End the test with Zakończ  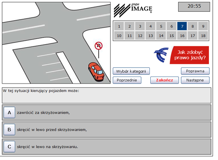click(x=164, y=80)
